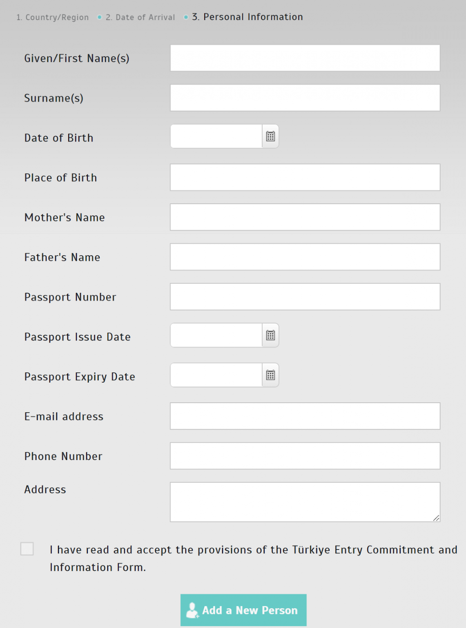Open the Passport Expiry Date calendar picker
The height and width of the screenshot is (628, 466).
(x=270, y=375)
